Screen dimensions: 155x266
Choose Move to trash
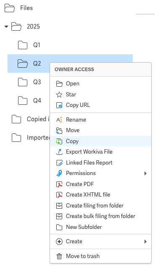100,256
